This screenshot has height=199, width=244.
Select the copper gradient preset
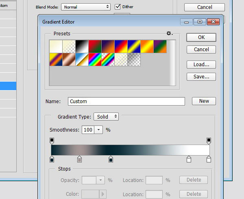pos(69,60)
